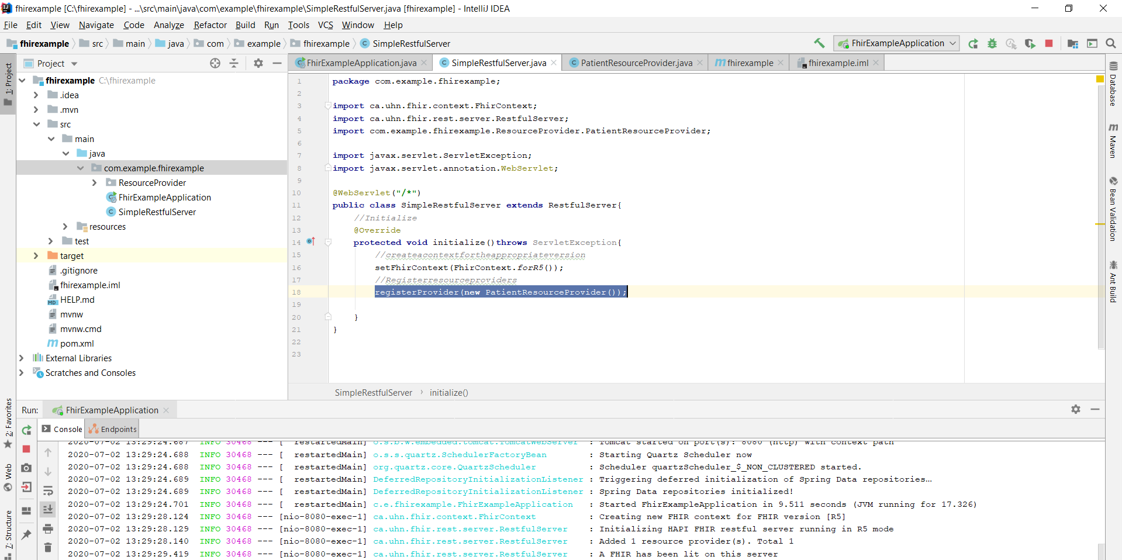
Task: Open Project Structure dialog icon
Action: [x=1073, y=43]
